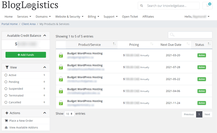The height and width of the screenshot is (133, 217).
Task: Open the Website & Security dropdown
Action: point(69,17)
